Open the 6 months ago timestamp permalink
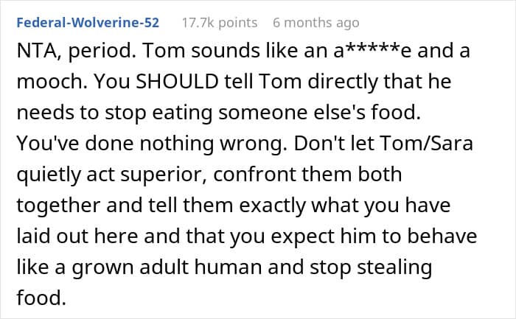 coord(316,23)
